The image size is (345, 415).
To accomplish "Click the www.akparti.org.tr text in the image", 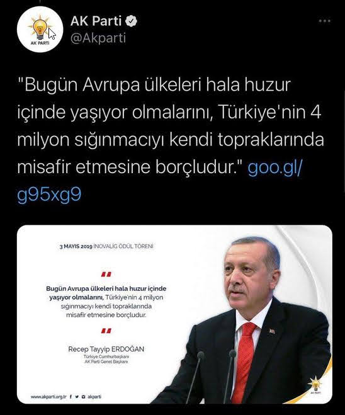I will 48,397.
